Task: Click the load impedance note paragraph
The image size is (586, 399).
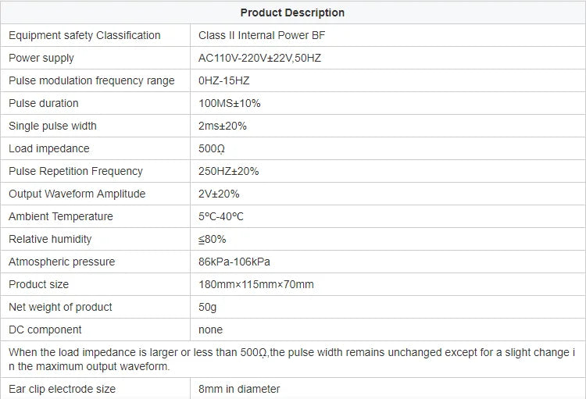Action: [x=292, y=359]
